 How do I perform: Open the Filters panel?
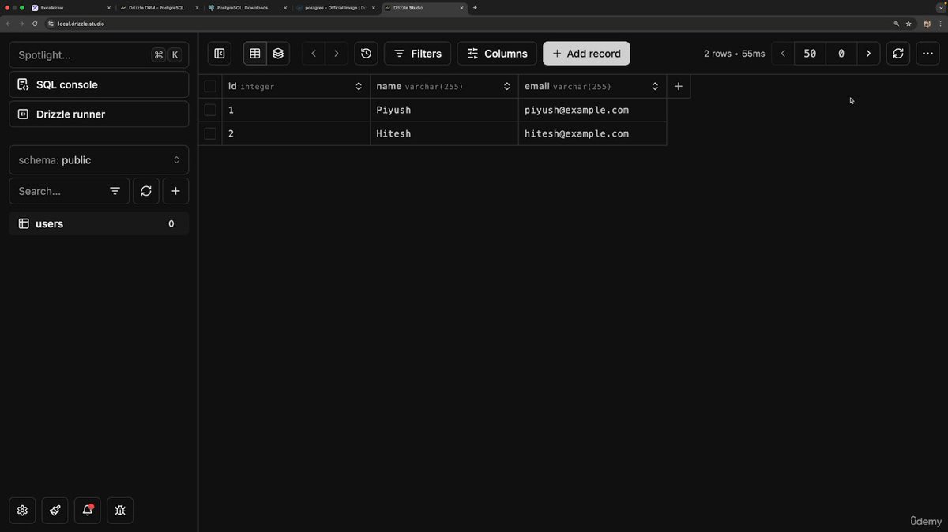(x=418, y=54)
